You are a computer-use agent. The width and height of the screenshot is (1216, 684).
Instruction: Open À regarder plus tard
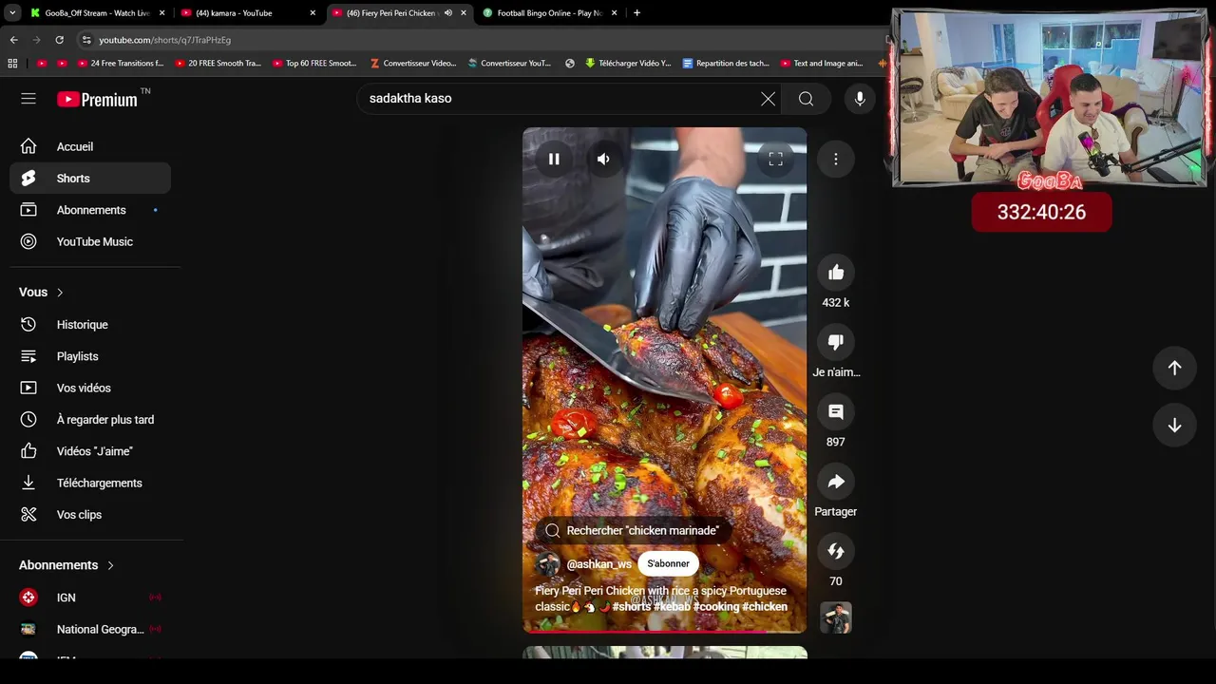tap(90, 420)
